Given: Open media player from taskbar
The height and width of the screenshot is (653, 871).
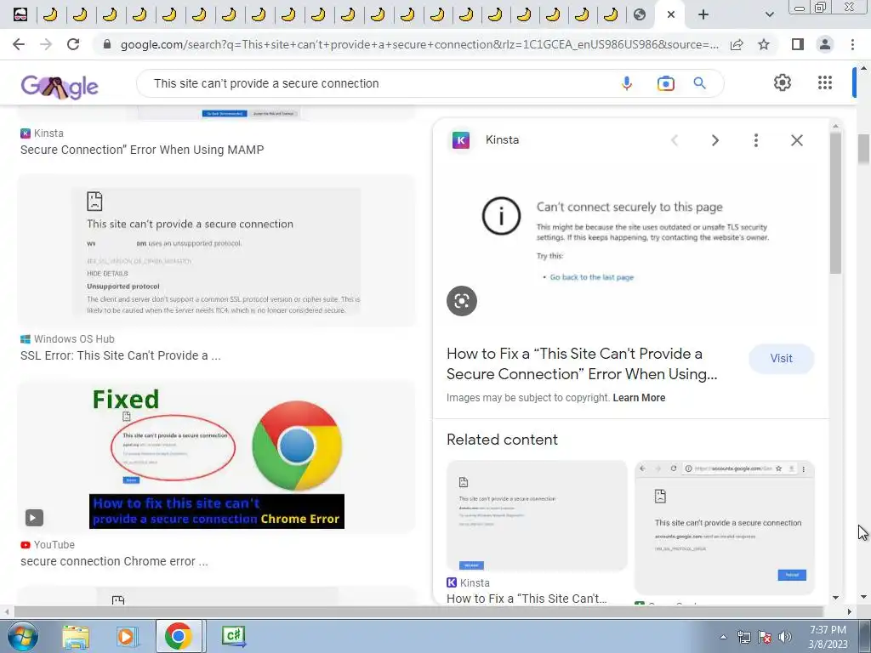Looking at the screenshot, I should click(126, 636).
